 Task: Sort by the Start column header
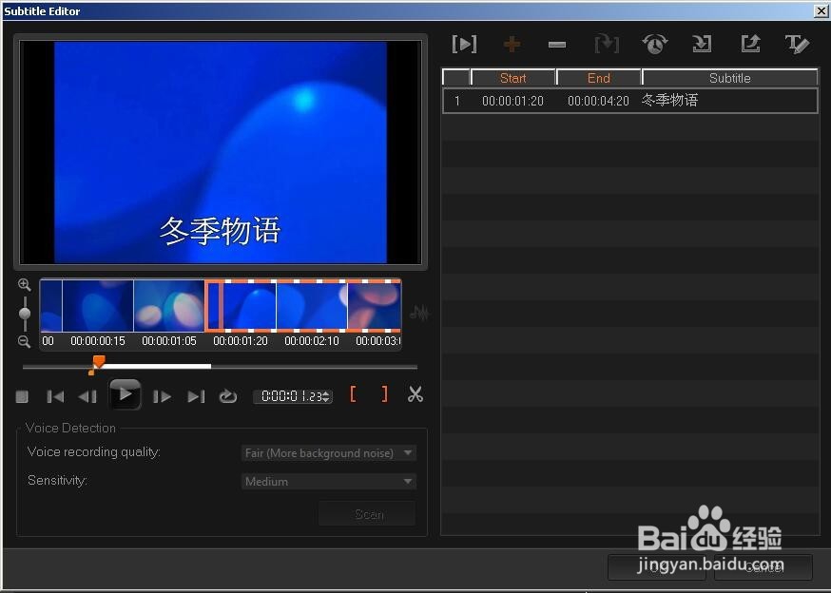pos(512,77)
